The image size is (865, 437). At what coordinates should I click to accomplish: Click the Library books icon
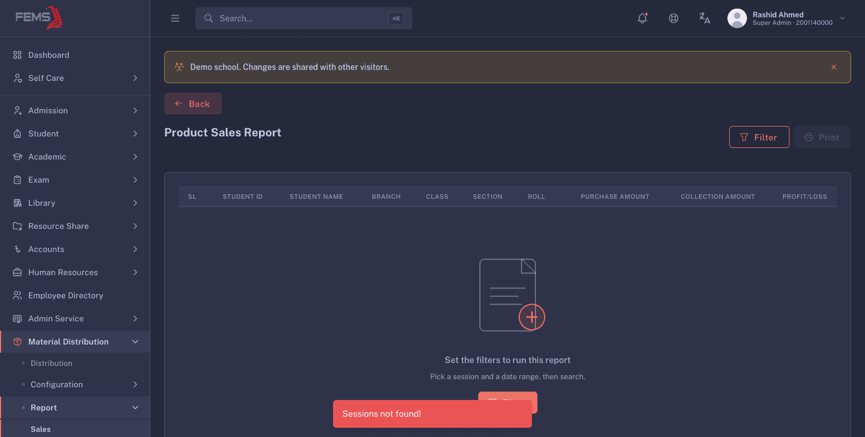point(17,203)
